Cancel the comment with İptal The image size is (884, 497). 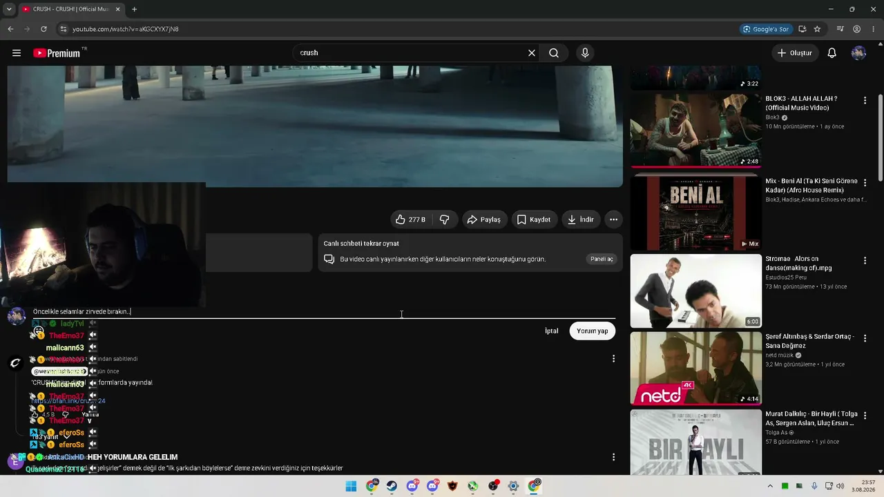[x=551, y=331]
